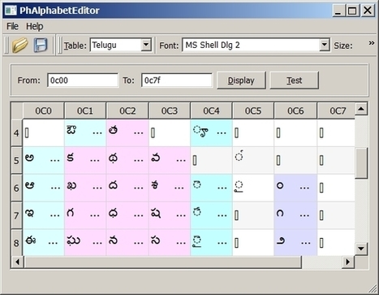Image resolution: width=379 pixels, height=295 pixels.
Task: Click the Display button
Action: click(241, 80)
